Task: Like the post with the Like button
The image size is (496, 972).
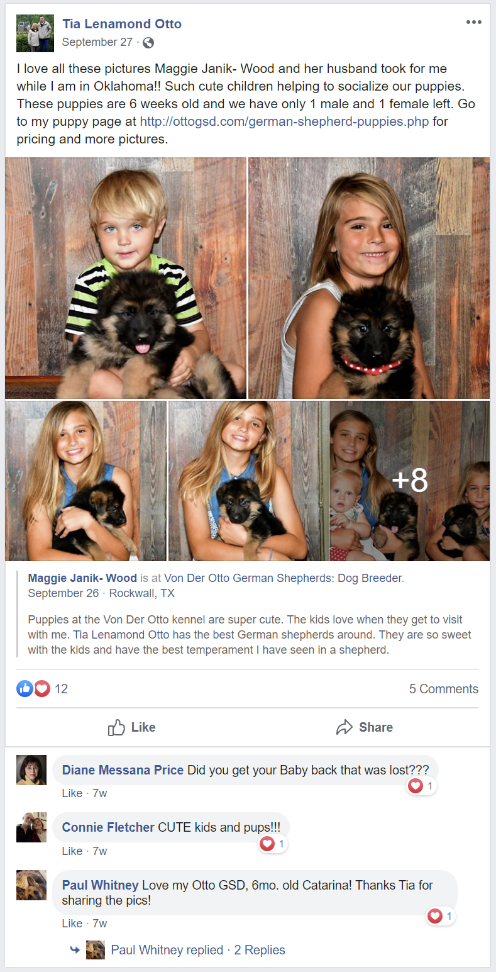Action: [132, 727]
